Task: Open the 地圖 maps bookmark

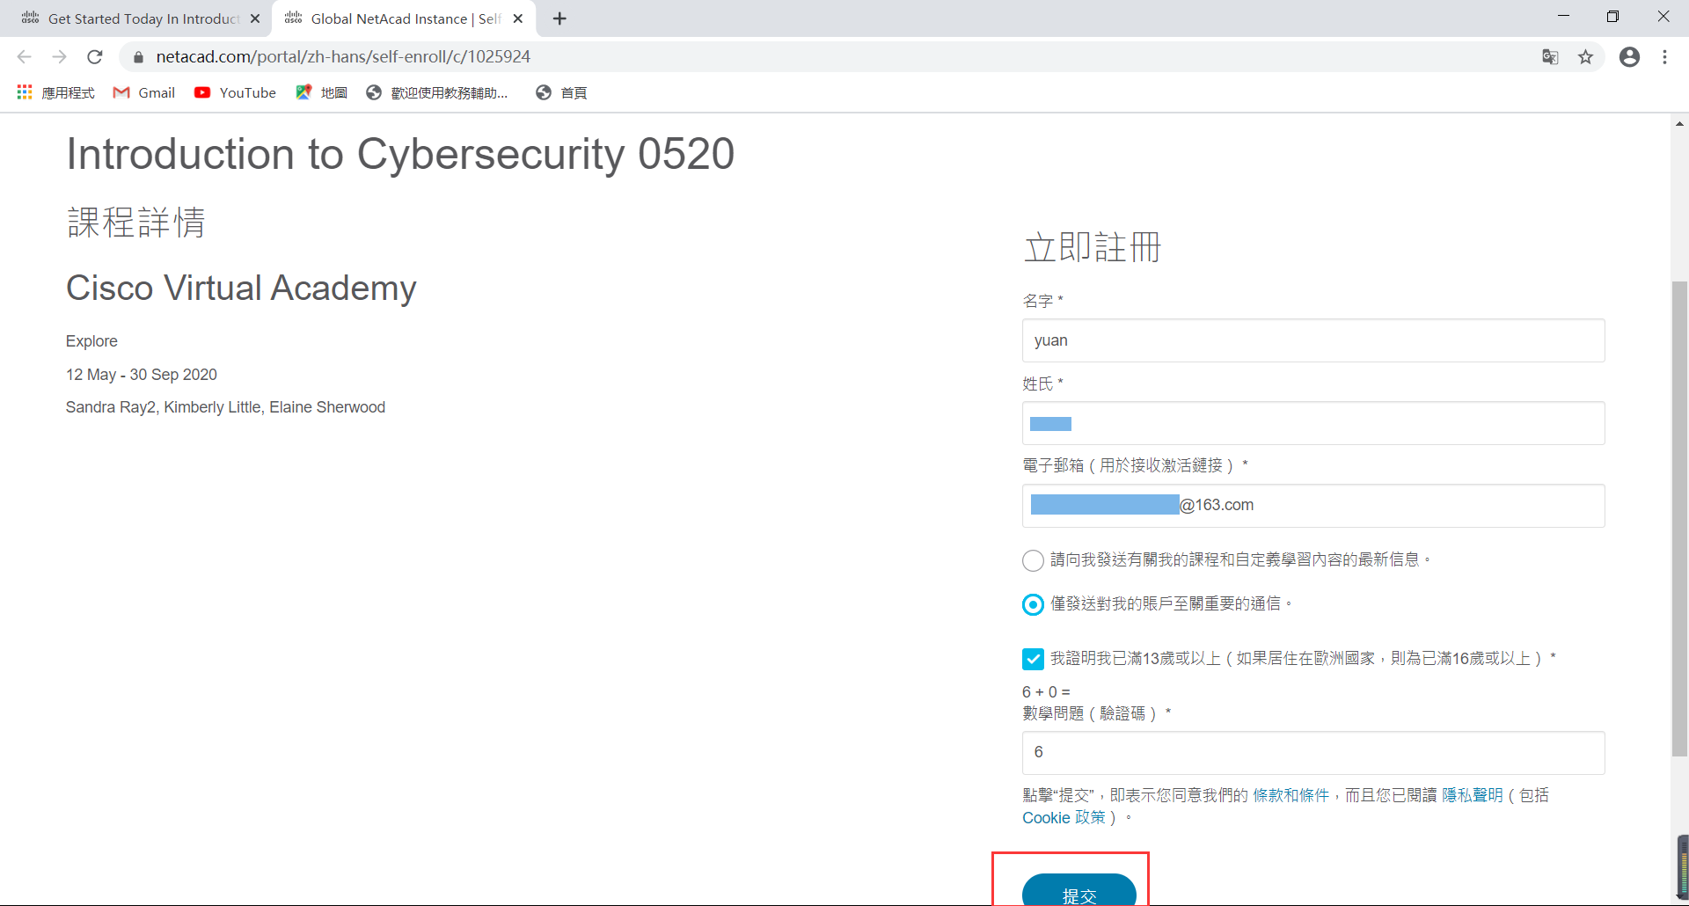Action: 322,92
